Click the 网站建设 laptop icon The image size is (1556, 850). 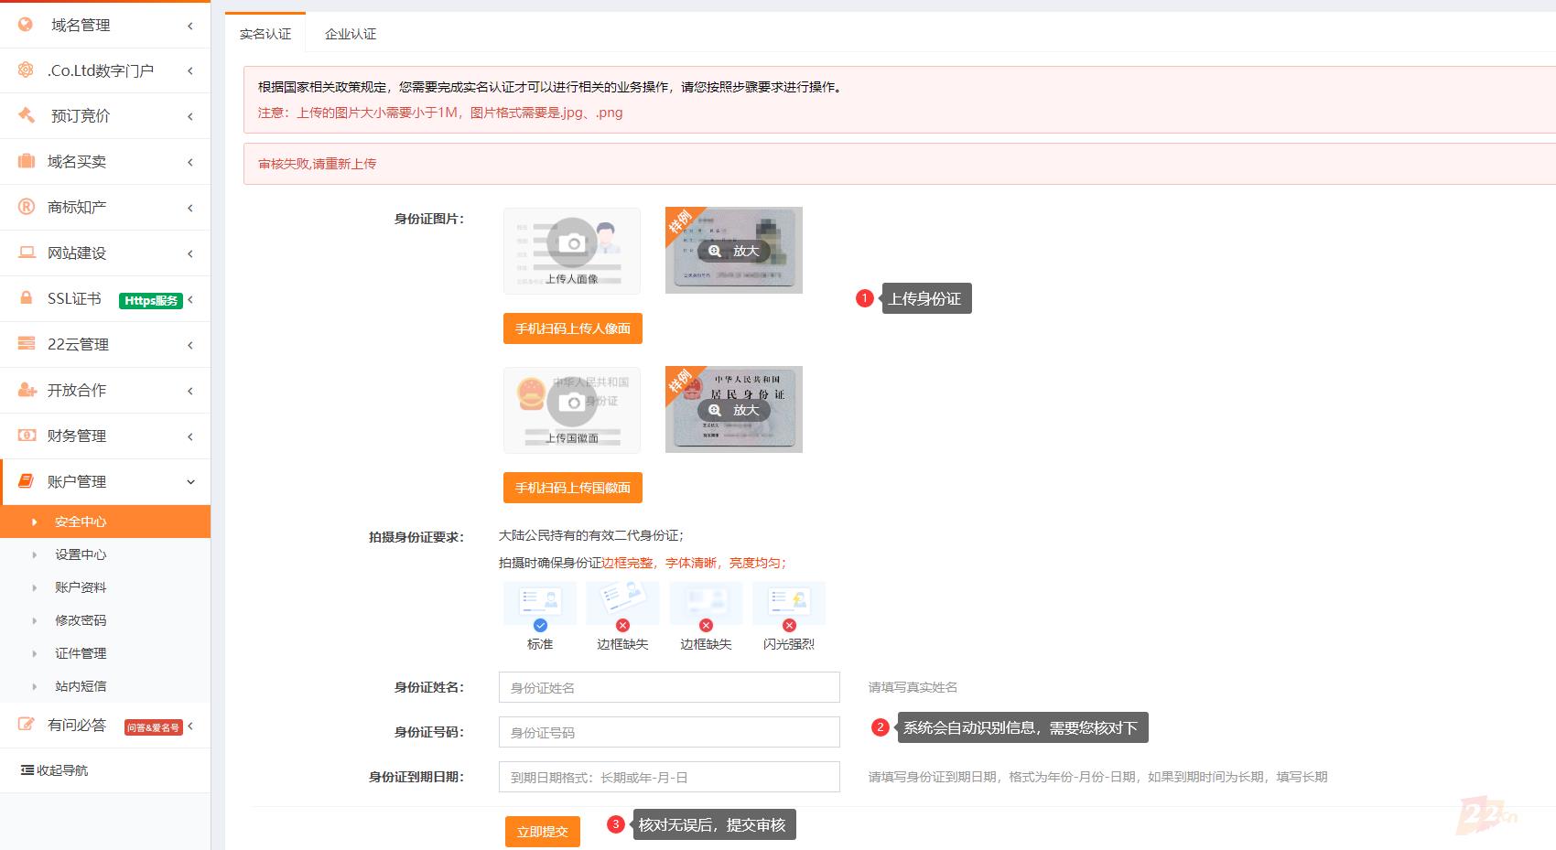(27, 253)
